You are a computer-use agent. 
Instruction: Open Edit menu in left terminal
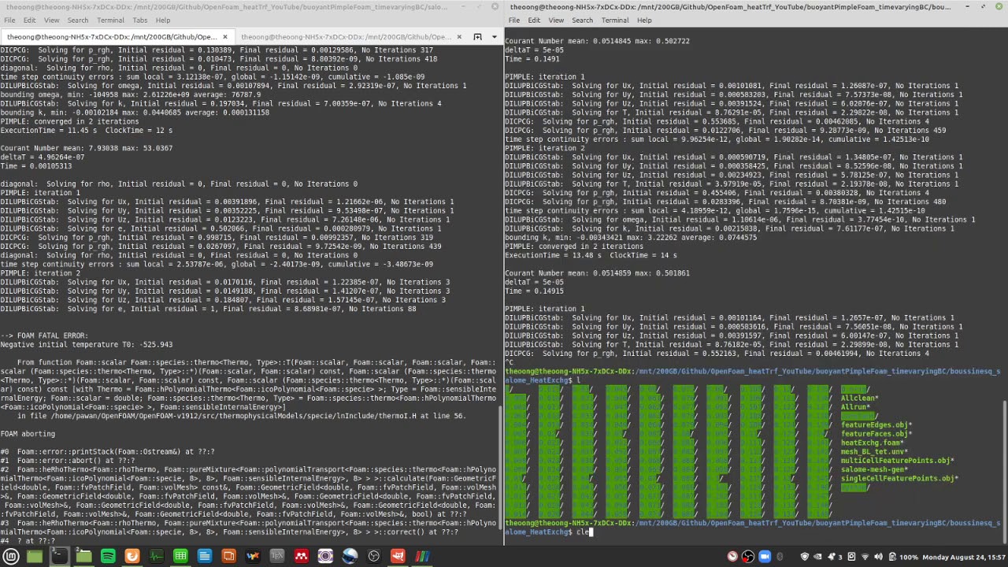click(x=30, y=20)
